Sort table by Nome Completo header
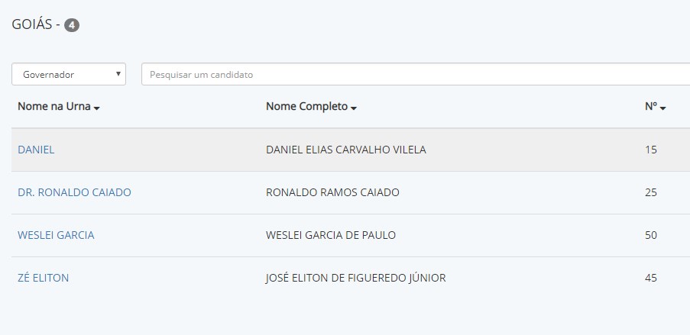The height and width of the screenshot is (335, 690). point(306,106)
